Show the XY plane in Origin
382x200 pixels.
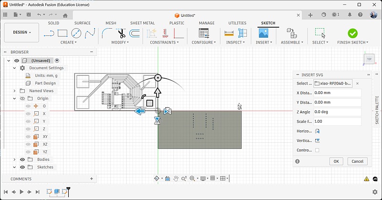(28, 137)
